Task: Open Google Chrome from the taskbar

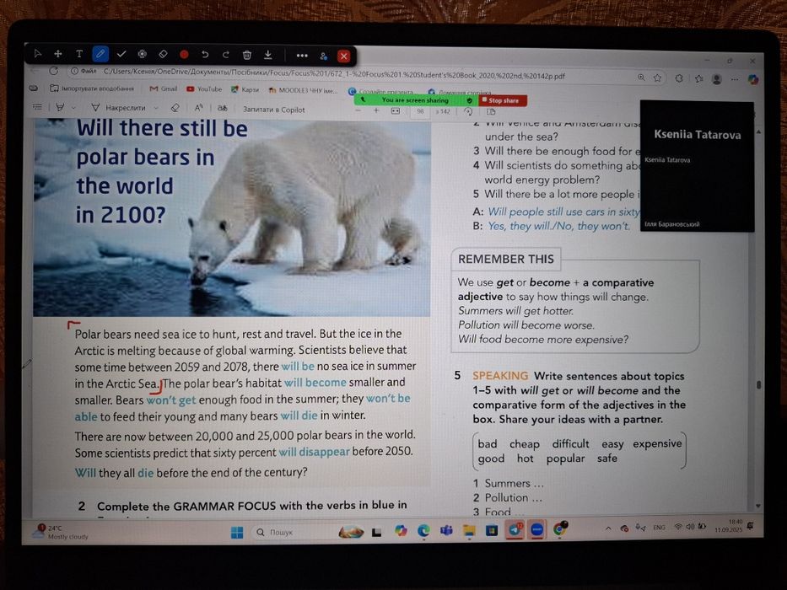Action: pyautogui.click(x=560, y=528)
